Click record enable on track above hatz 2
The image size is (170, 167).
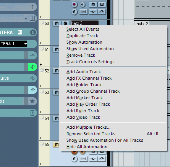click(x=74, y=5)
